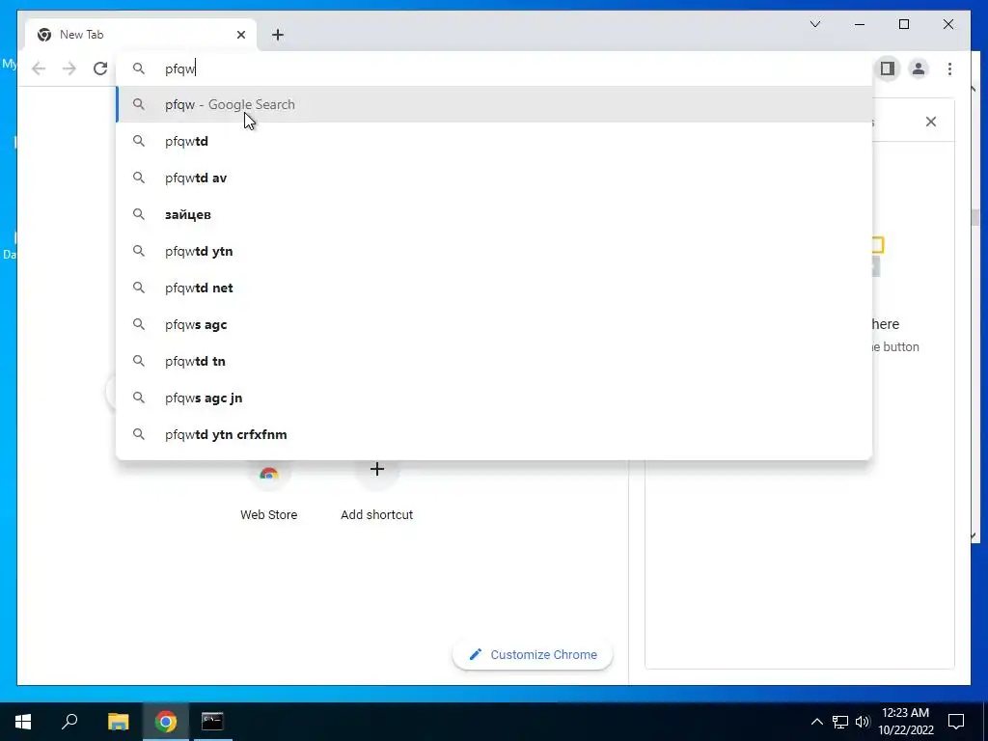Screen dimensions: 988x741
Task: Open the Windows Start menu
Action: point(23,722)
